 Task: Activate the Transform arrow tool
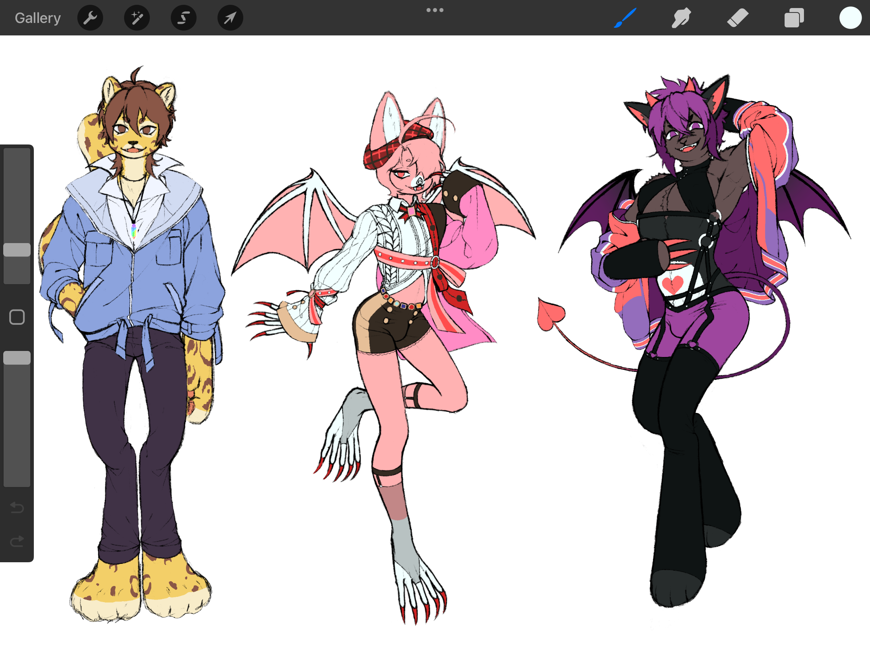[x=230, y=18]
